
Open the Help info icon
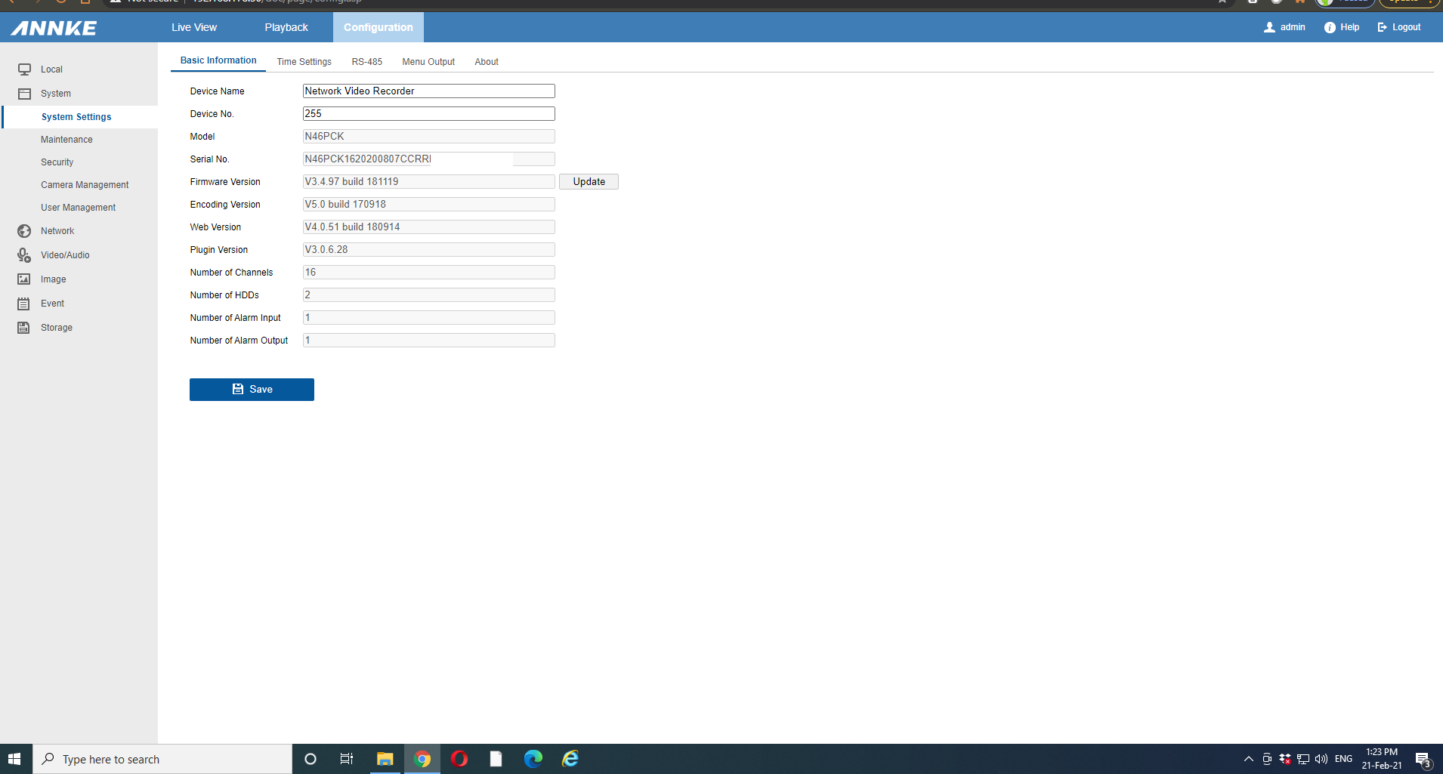pyautogui.click(x=1330, y=27)
